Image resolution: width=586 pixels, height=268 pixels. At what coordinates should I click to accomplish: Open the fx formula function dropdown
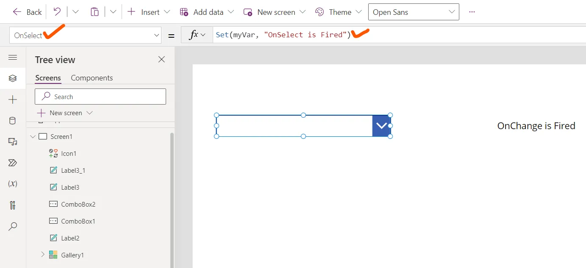pos(196,35)
